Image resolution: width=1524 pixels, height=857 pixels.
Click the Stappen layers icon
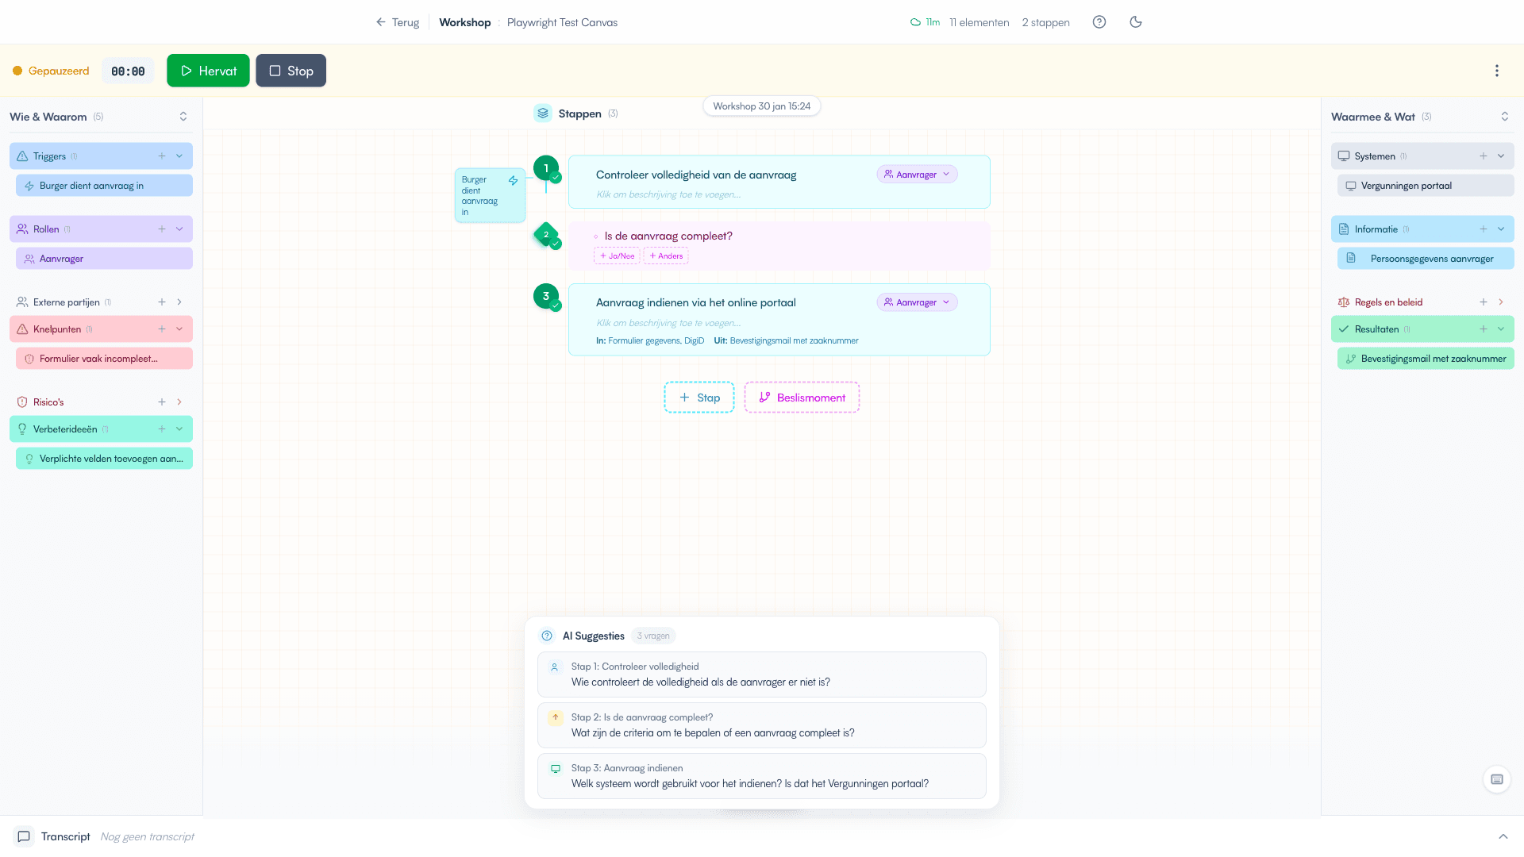(543, 113)
